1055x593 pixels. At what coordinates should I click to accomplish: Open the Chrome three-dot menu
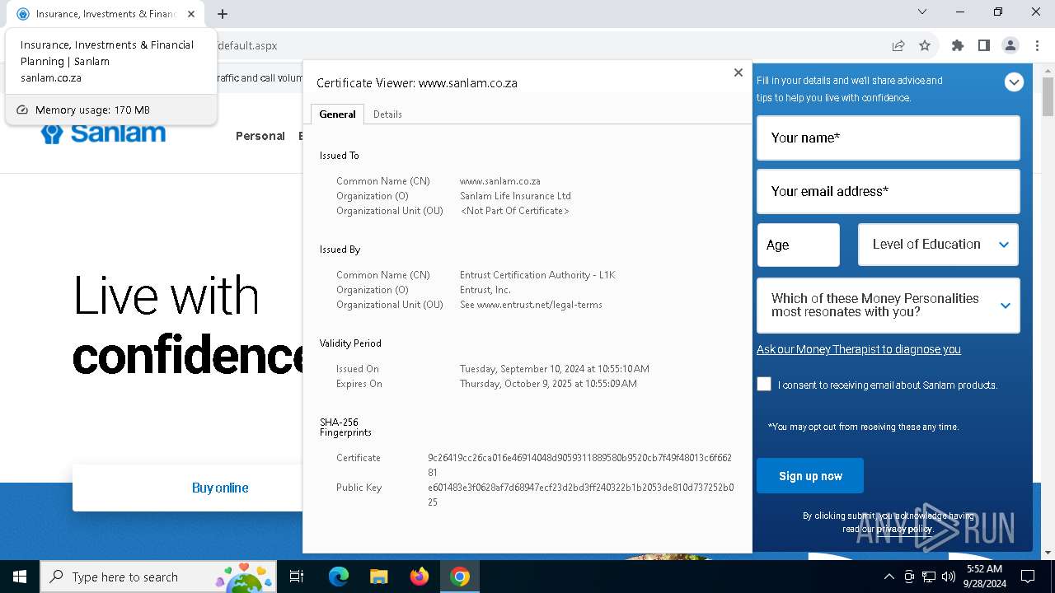pyautogui.click(x=1037, y=46)
